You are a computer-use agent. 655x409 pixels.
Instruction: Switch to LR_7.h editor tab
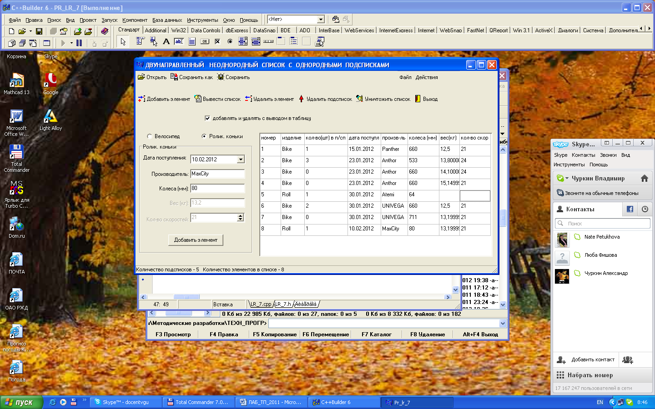click(282, 304)
